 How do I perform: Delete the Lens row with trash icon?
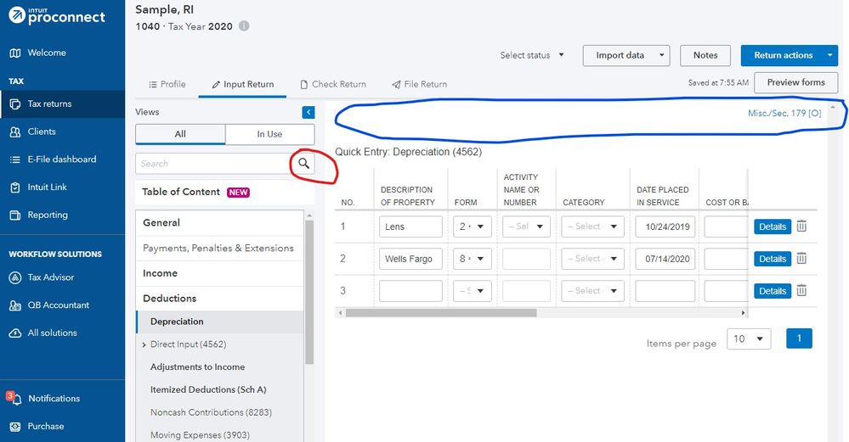click(802, 227)
